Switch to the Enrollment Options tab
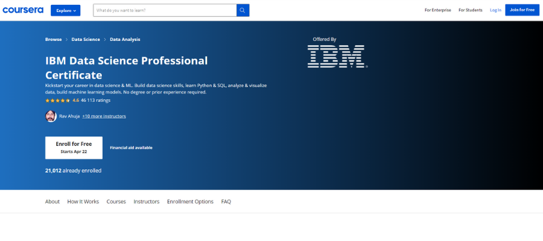This screenshot has height=241, width=543. [x=190, y=202]
